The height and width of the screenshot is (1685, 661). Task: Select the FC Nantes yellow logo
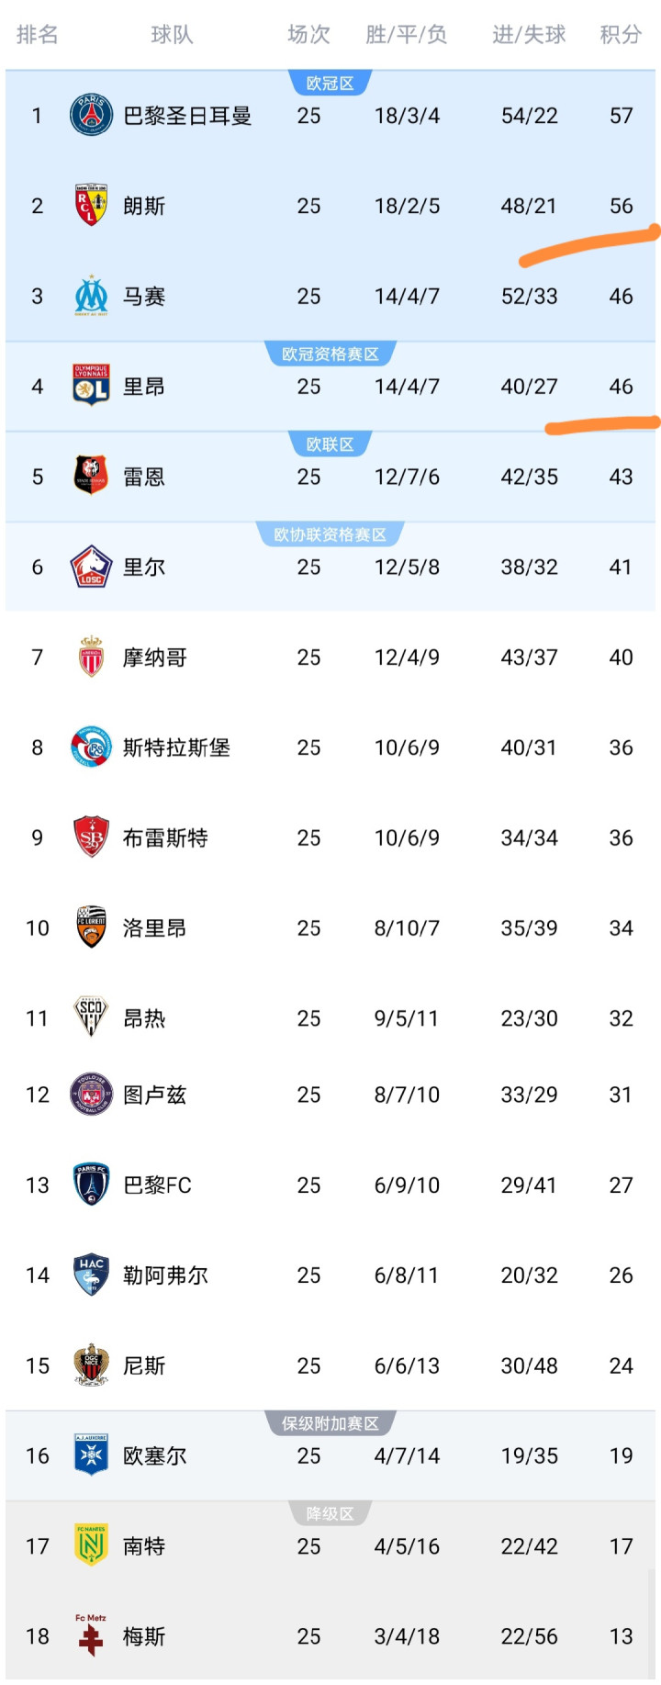point(91,1545)
